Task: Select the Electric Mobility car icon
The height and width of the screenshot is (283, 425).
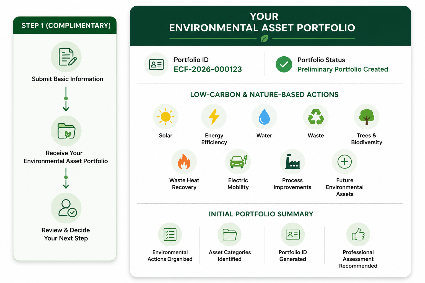Action: (238, 162)
